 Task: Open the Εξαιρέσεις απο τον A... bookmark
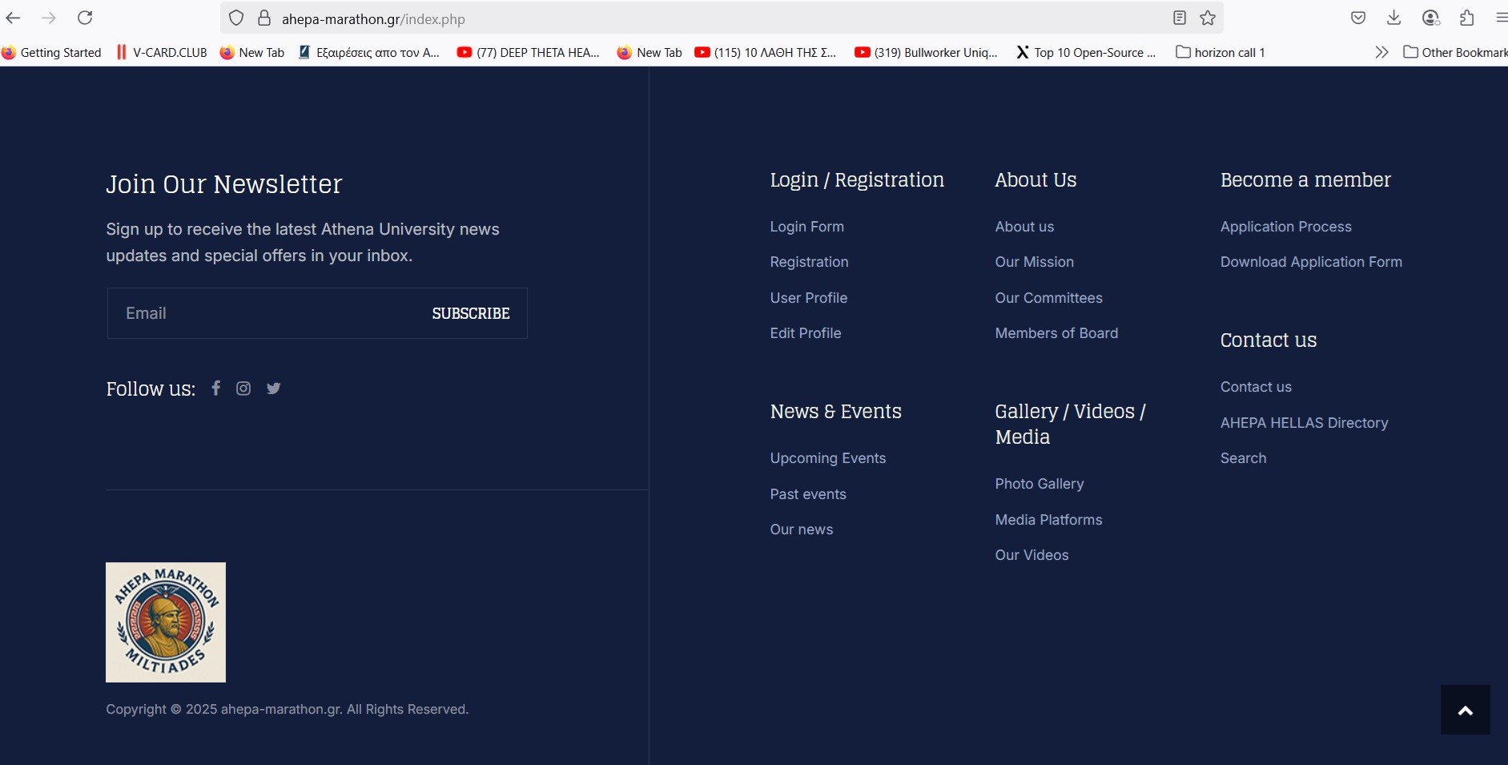(369, 52)
